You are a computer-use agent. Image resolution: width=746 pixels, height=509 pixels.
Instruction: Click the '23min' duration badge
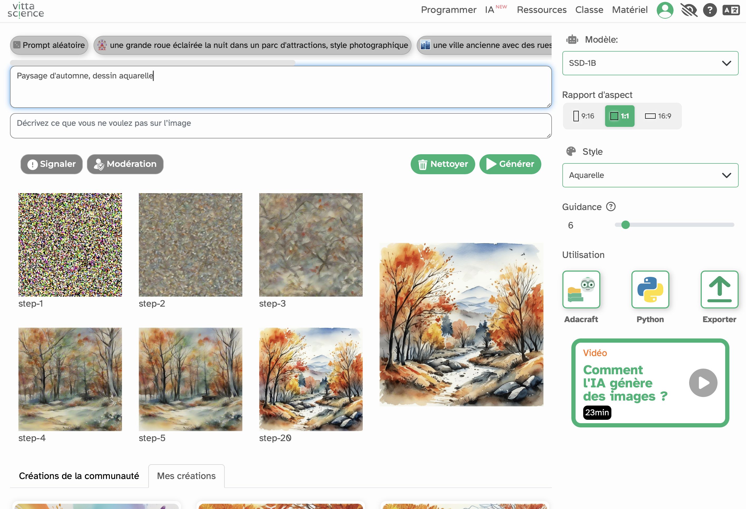[x=597, y=412]
